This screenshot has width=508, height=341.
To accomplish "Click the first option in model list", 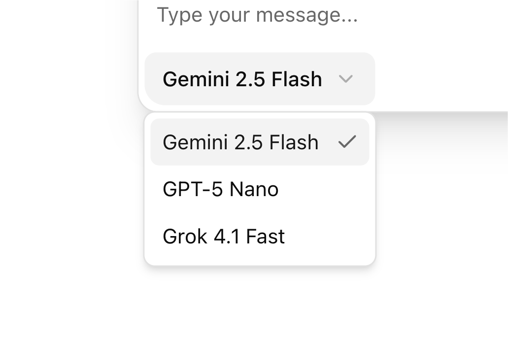I will point(240,142).
